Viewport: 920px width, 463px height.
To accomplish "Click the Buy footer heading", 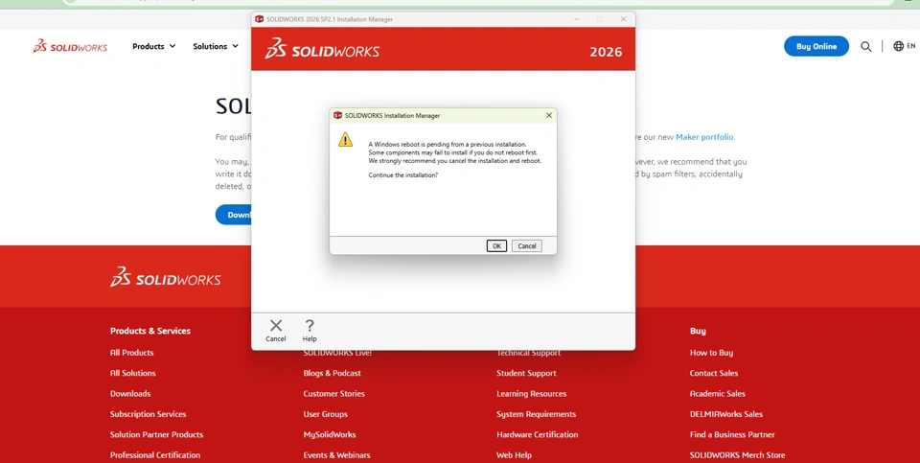I will point(698,331).
